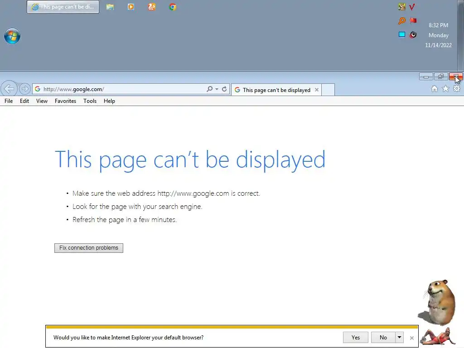The width and height of the screenshot is (464, 348).
Task: Click the reclining figure in red
Action: pyautogui.click(x=437, y=336)
